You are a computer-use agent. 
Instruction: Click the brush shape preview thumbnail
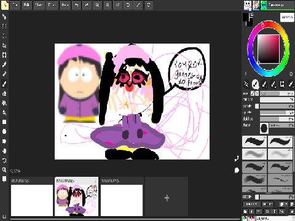[264, 128]
